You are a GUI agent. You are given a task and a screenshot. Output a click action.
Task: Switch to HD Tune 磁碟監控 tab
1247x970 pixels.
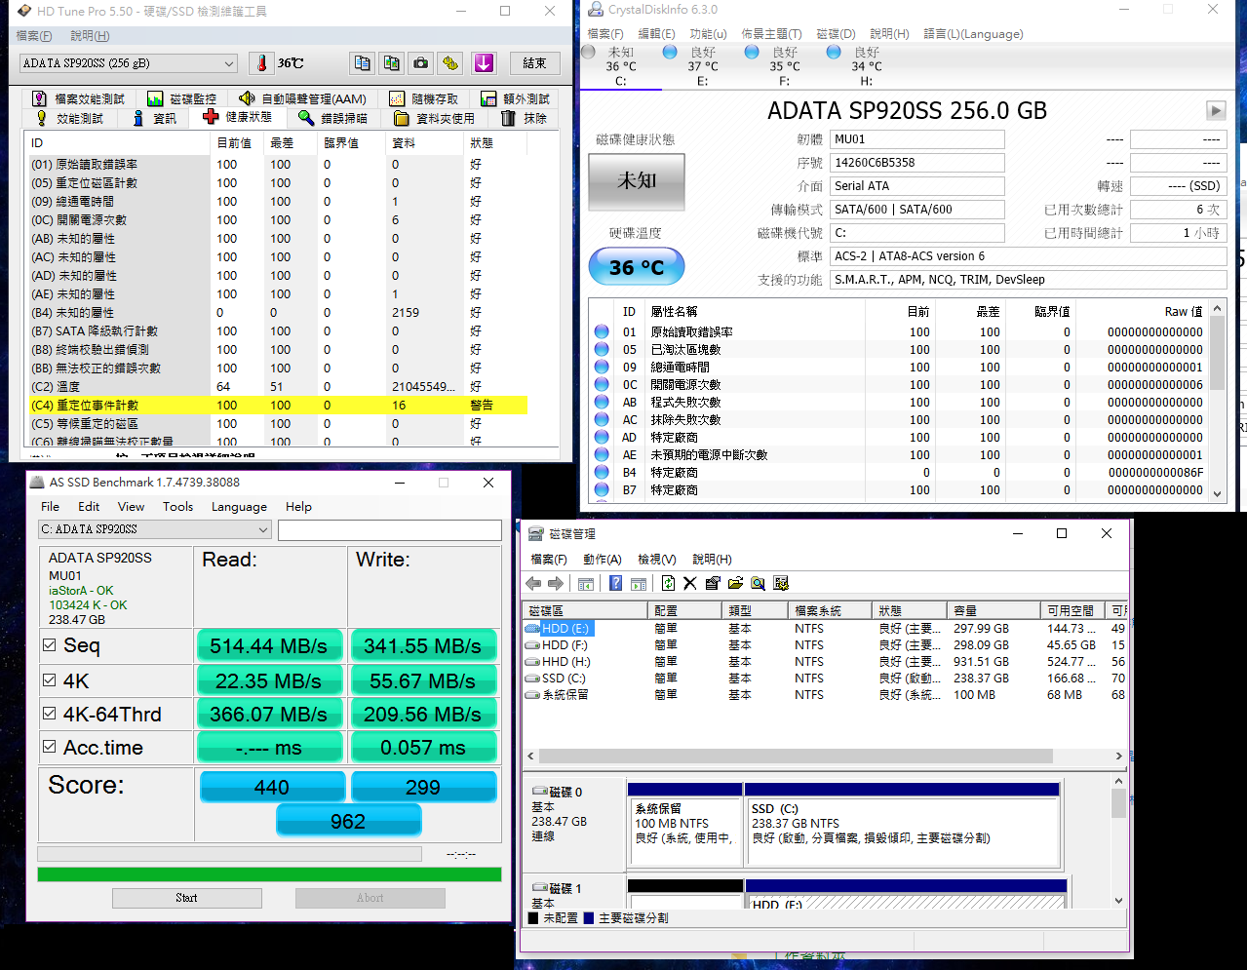click(181, 98)
